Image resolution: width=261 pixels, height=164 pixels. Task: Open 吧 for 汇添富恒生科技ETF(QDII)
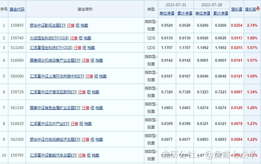pos(84,48)
